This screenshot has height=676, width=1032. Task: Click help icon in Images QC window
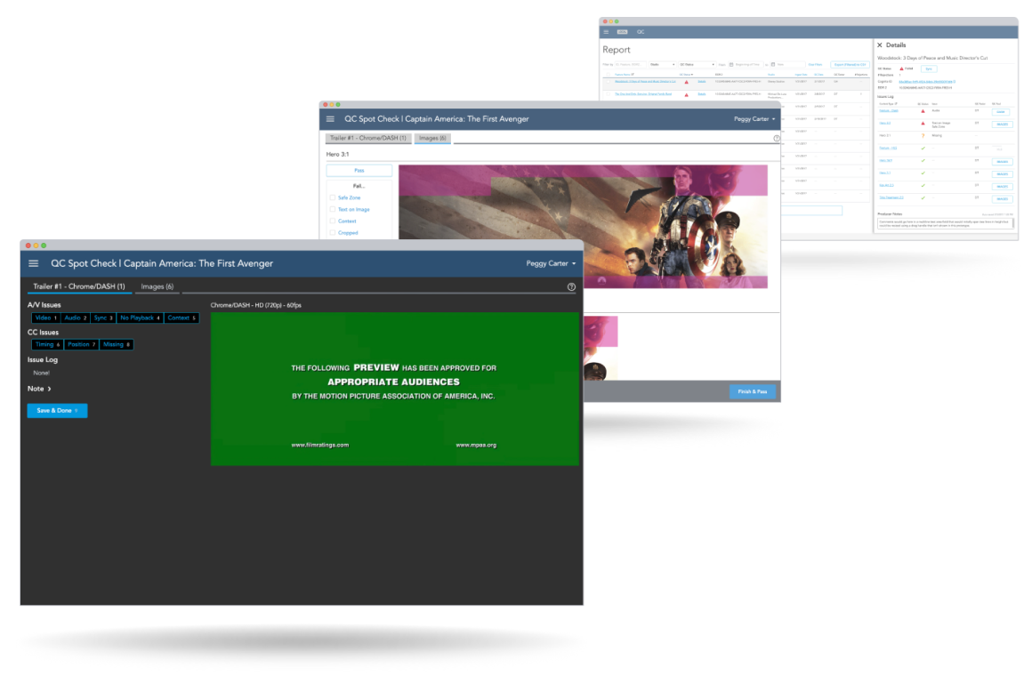pyautogui.click(x=777, y=138)
